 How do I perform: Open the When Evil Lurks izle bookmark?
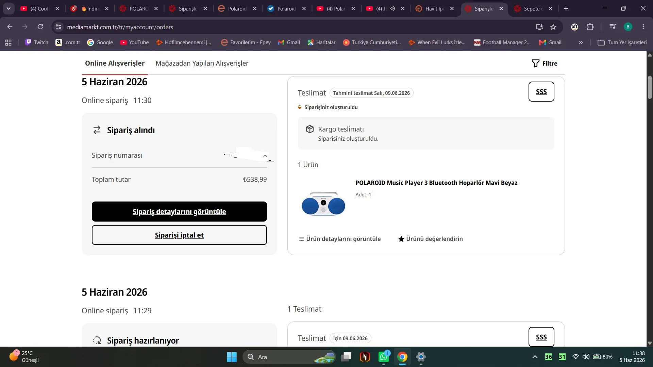point(437,42)
